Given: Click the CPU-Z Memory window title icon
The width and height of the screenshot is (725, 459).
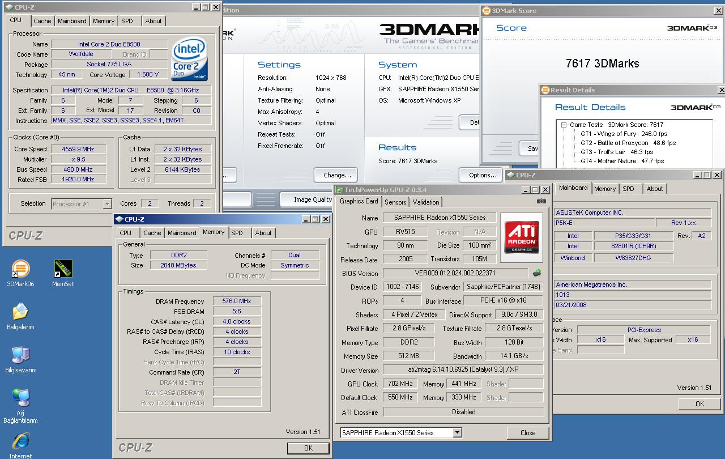Looking at the screenshot, I should pyautogui.click(x=119, y=219).
